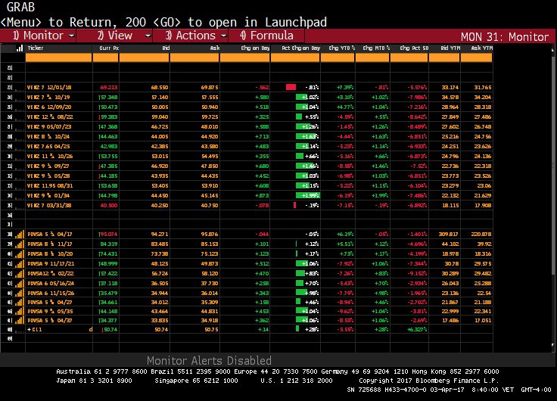
Task: Click the Ticker column header
Action: [x=36, y=47]
